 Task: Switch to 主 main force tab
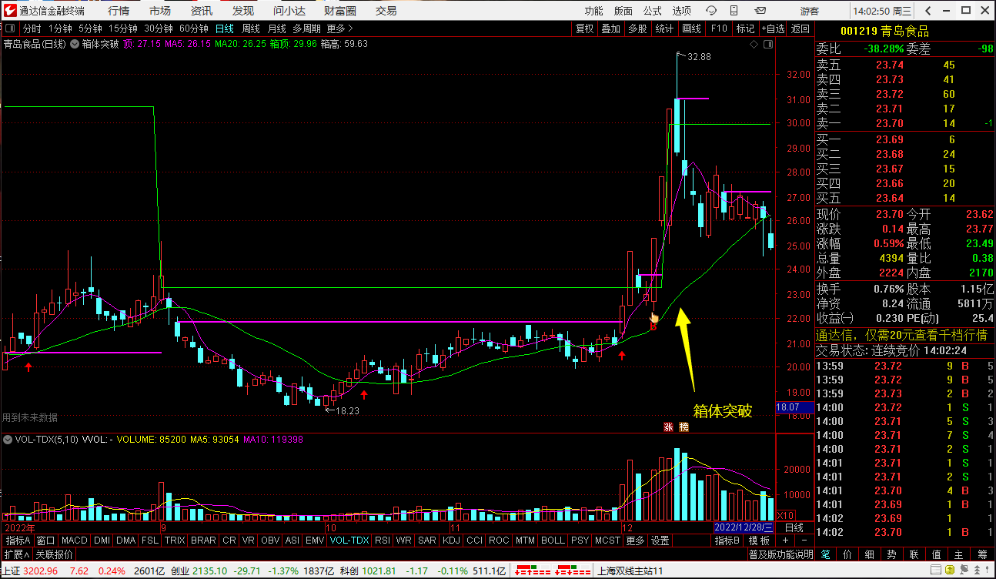click(x=959, y=554)
